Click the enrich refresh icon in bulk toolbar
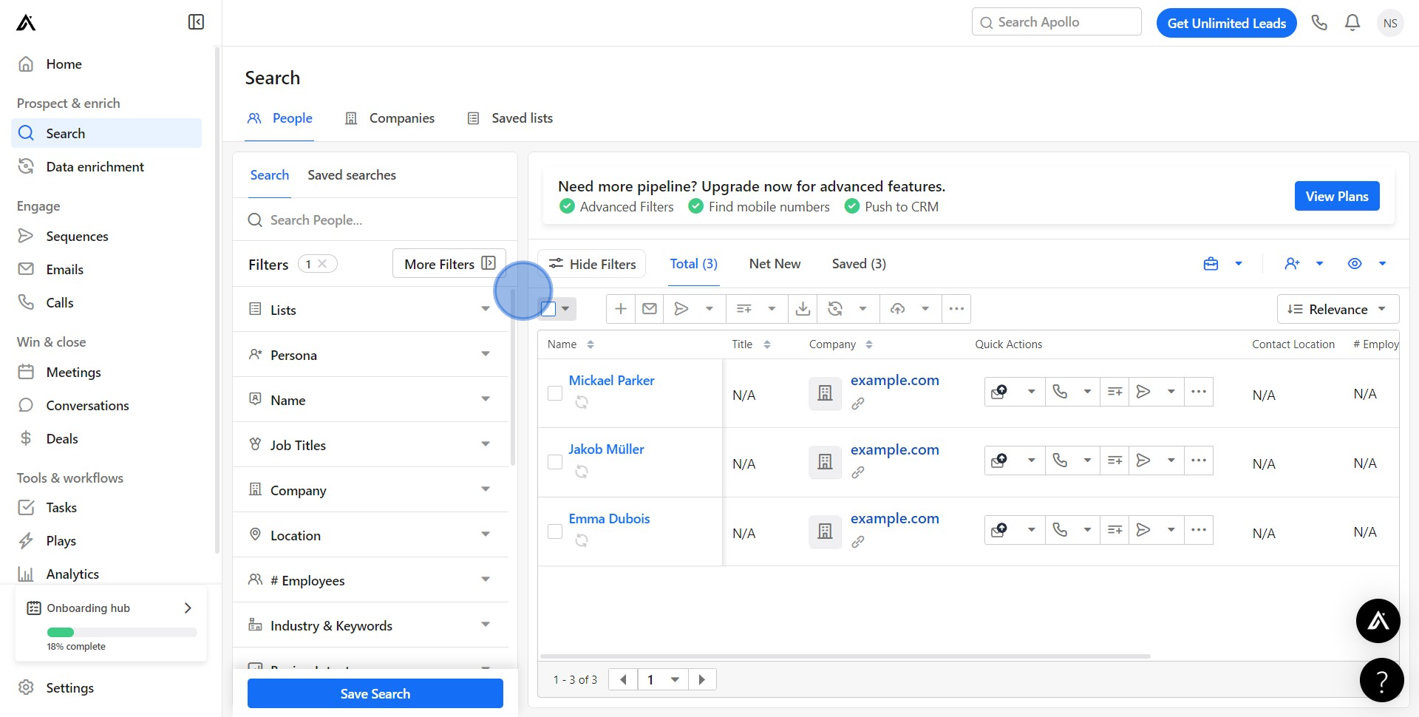The image size is (1419, 717). [x=835, y=309]
